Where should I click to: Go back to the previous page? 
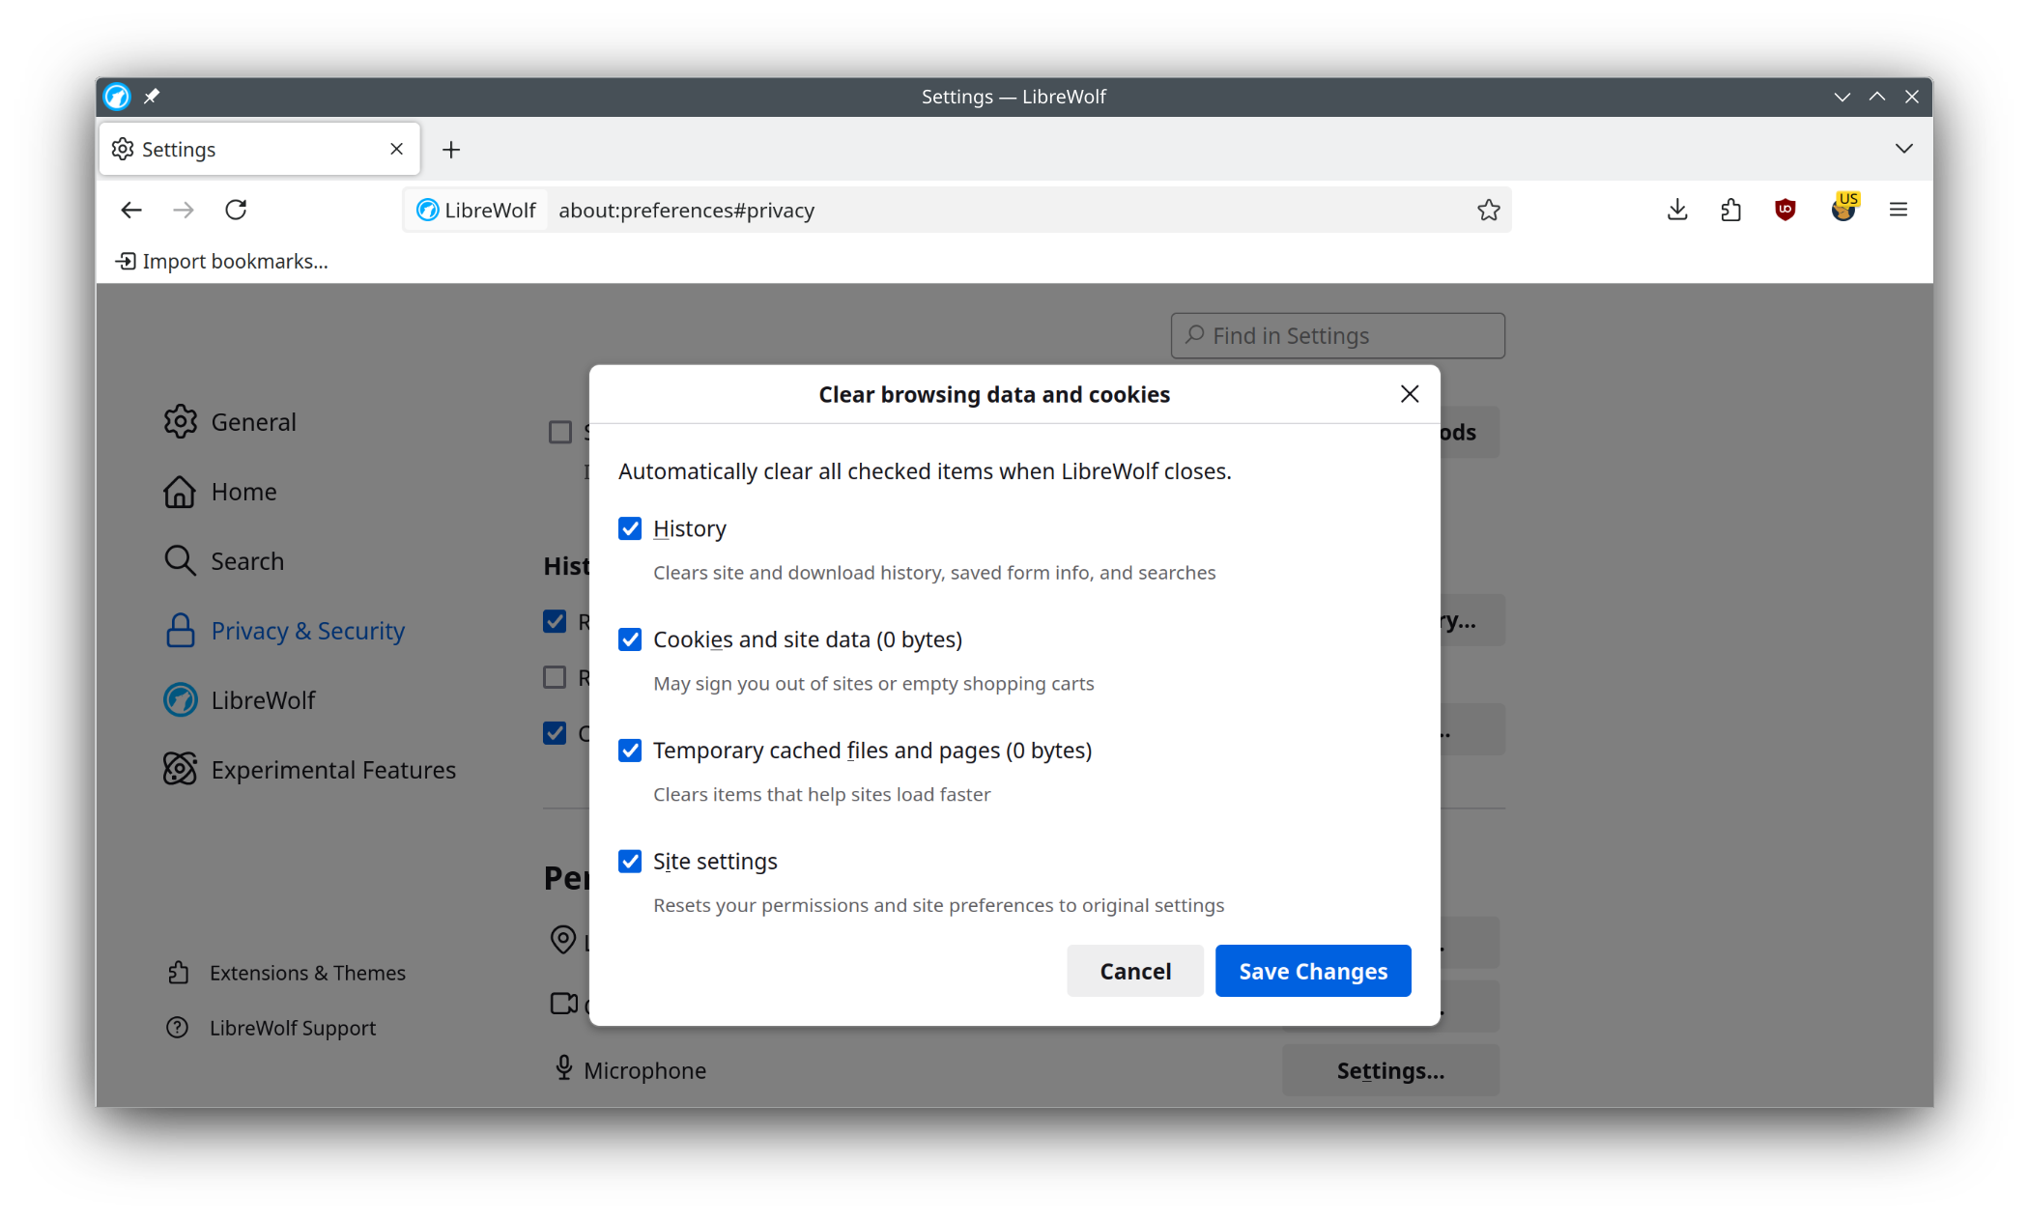tap(131, 210)
